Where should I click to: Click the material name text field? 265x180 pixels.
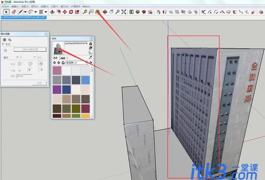[x=76, y=44]
